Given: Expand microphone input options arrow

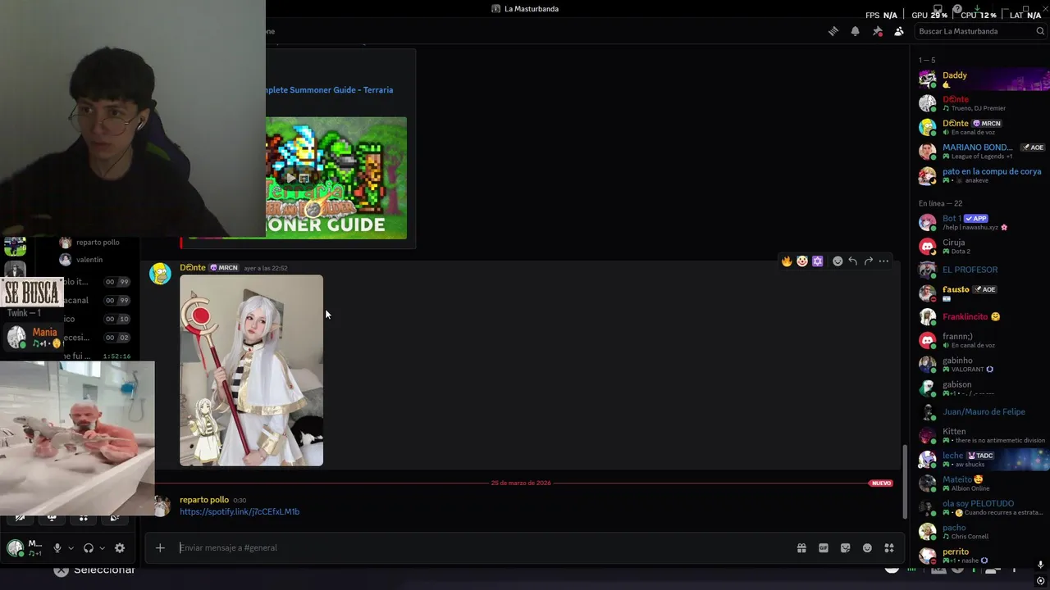Looking at the screenshot, I should pyautogui.click(x=71, y=548).
